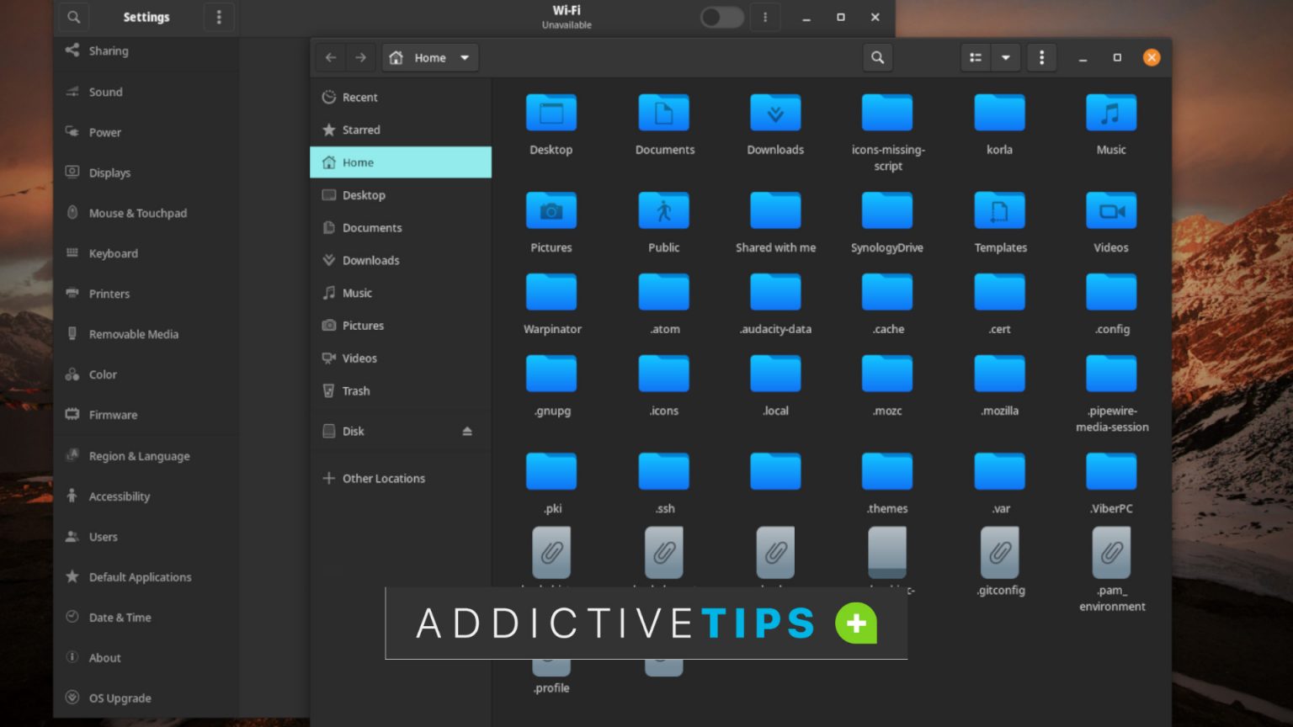This screenshot has width=1293, height=727.
Task: Click Starred in the file manager sidebar
Action: [x=360, y=130]
